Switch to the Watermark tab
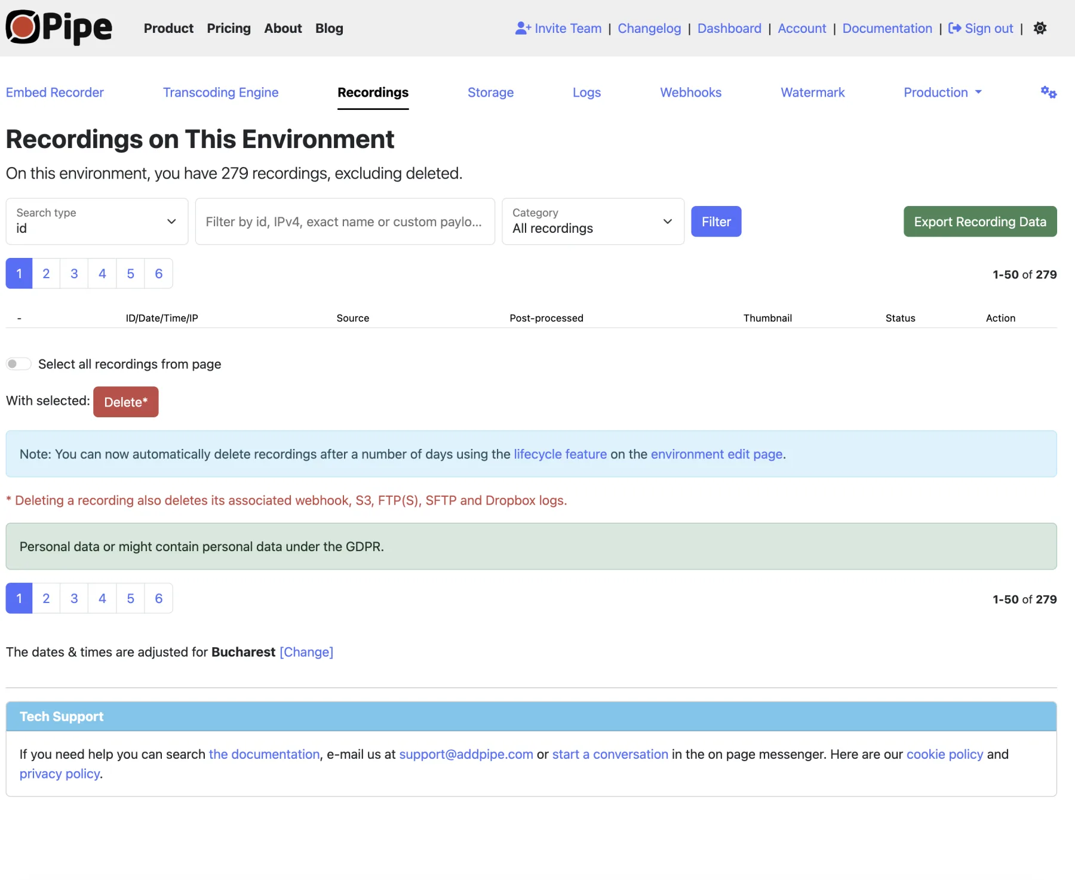Viewport: 1075px width, 880px height. point(813,93)
